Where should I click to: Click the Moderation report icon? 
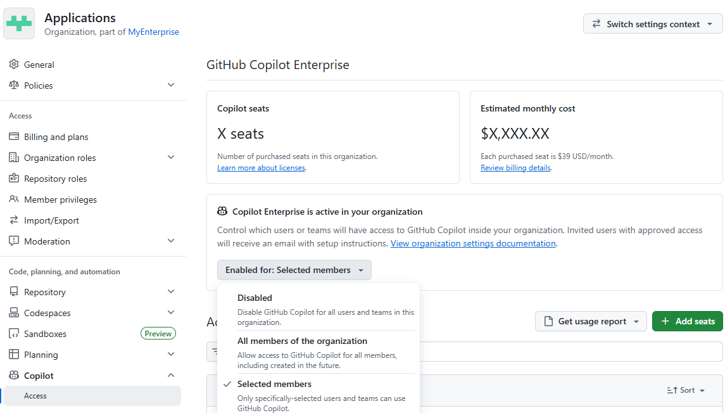click(14, 241)
